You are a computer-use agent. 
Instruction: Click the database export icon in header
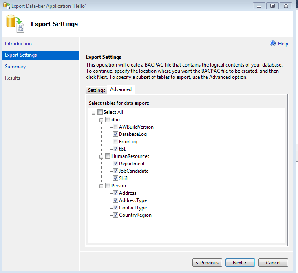pyautogui.click(x=15, y=24)
